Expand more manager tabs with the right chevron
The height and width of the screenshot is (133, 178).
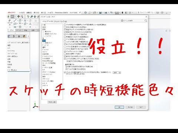point(28,36)
